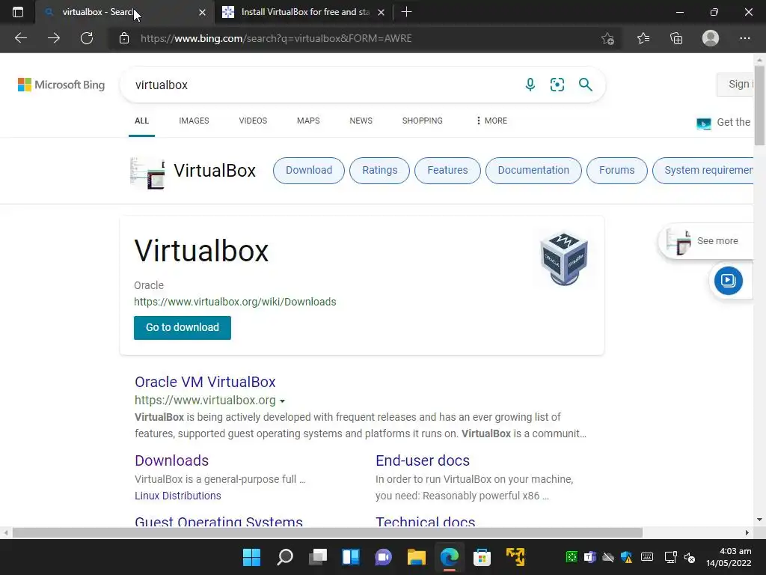Switch to the Install VirtualBox tab
This screenshot has width=766, height=575.
(304, 12)
